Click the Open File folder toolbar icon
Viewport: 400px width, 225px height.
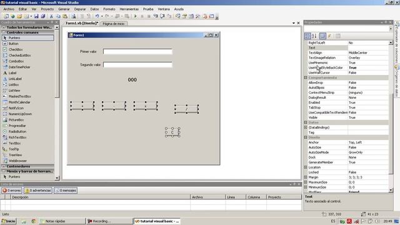[19, 16]
